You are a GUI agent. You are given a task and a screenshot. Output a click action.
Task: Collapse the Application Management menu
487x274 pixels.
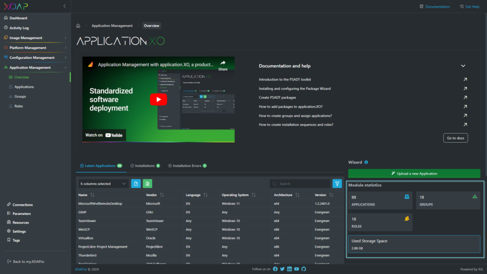click(x=35, y=68)
